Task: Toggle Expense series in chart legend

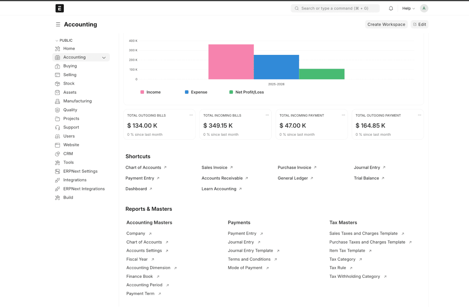Action: pos(196,92)
